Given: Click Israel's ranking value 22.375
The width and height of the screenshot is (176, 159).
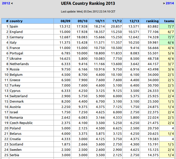Looking at the screenshot, I should click(x=153, y=112).
